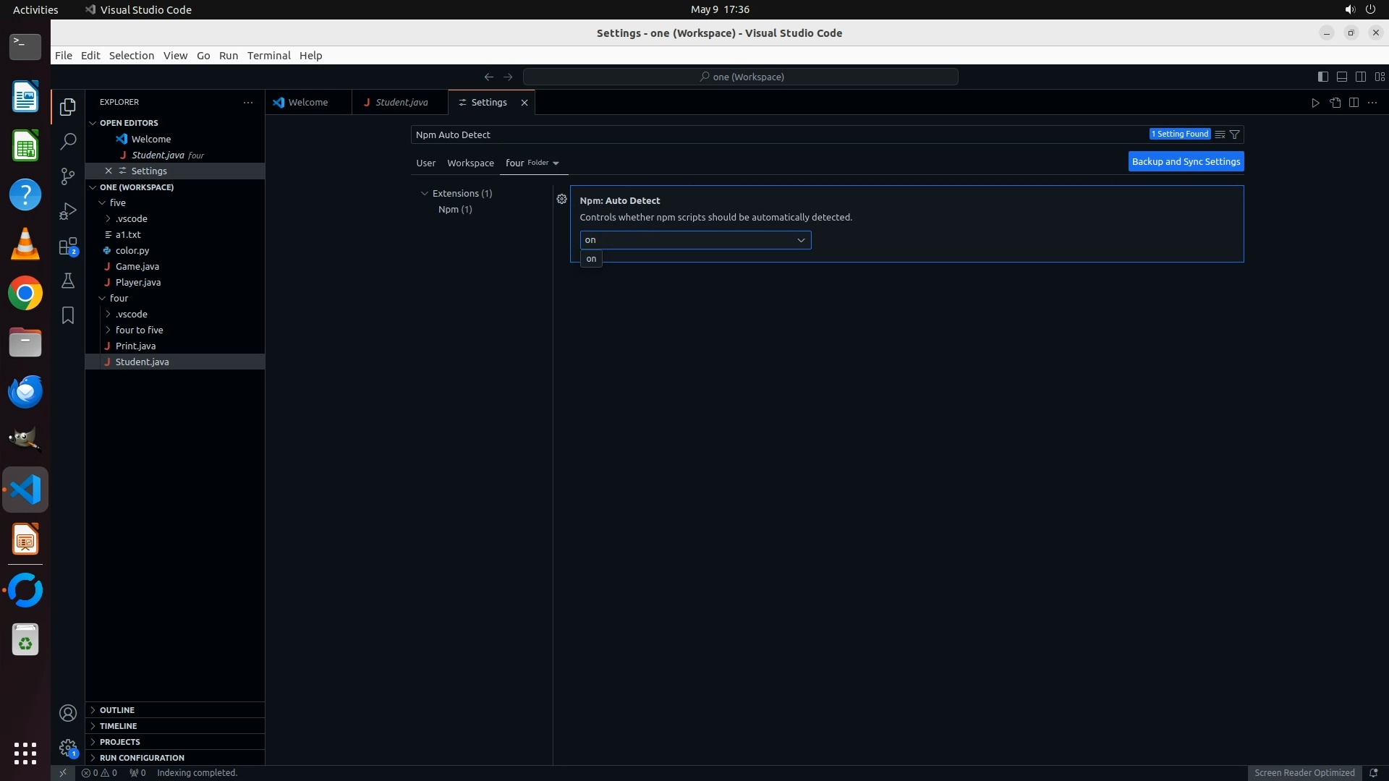1389x781 pixels.
Task: Open the Run and Debug view
Action: click(68, 211)
